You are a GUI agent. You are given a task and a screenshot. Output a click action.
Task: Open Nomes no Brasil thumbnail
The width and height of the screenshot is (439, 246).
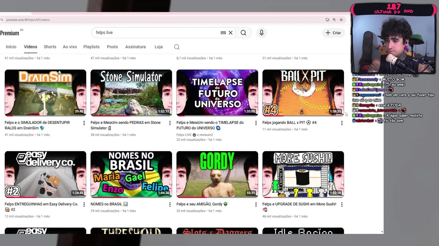(x=131, y=174)
